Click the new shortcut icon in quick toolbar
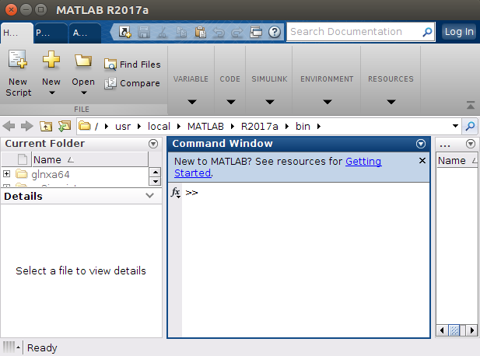Screen dimensions: 480x356 point(125,32)
